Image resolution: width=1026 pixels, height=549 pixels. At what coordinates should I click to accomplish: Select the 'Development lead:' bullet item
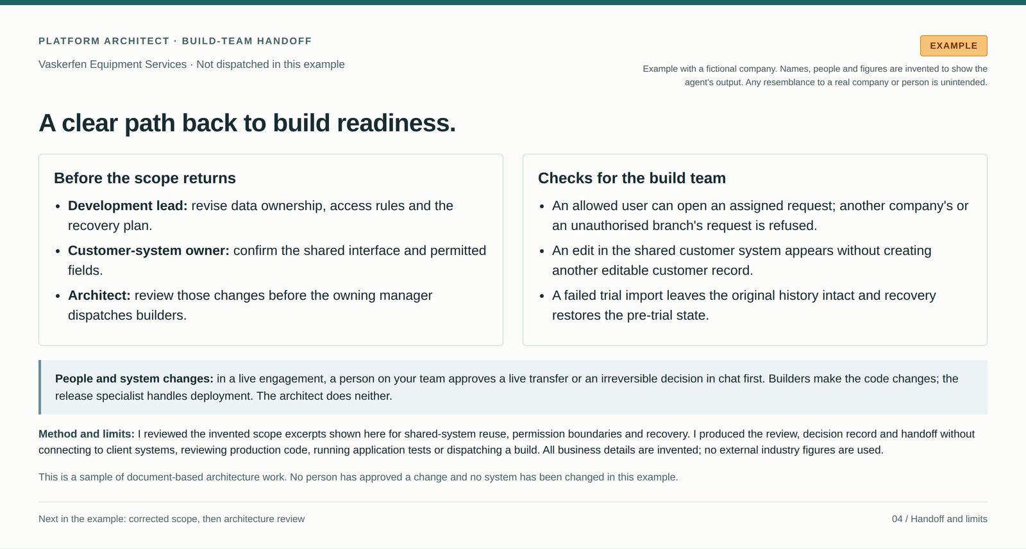click(x=260, y=215)
